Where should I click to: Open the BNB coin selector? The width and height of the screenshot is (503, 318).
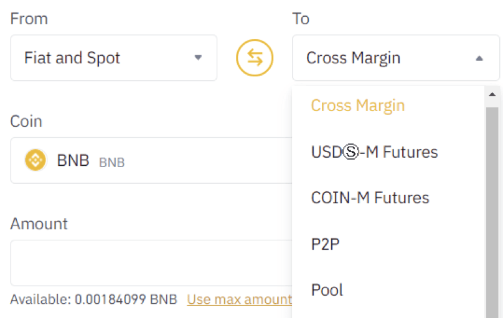coord(151,160)
